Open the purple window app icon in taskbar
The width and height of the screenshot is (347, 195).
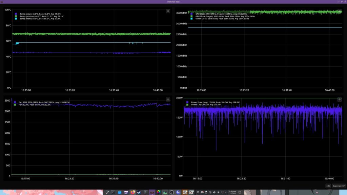coord(126,192)
